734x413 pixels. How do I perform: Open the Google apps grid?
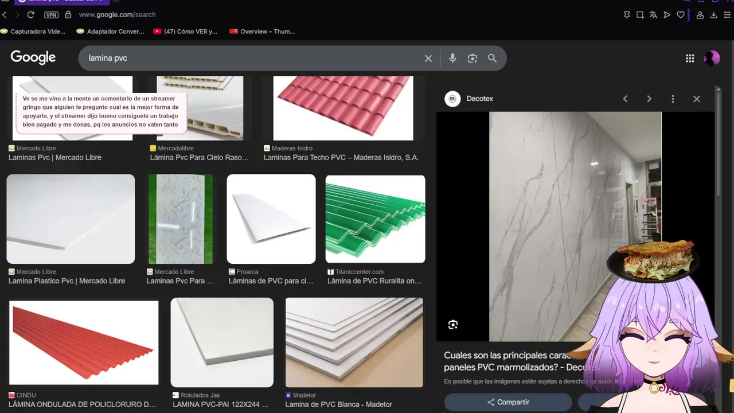pos(690,58)
